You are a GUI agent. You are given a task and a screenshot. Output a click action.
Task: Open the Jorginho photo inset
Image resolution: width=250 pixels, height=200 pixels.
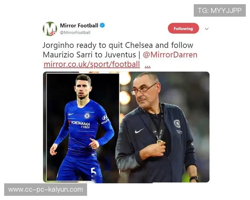[x=83, y=127]
